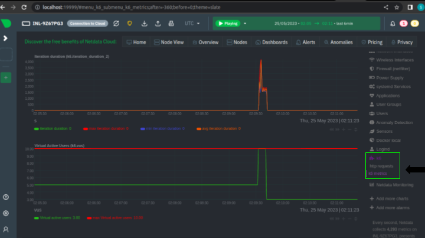
Task: Select Users in the right menu
Action: point(378,113)
